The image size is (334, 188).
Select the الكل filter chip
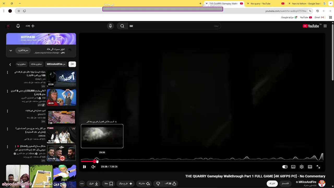click(72, 64)
